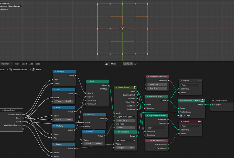This screenshot has height=158, width=234.
Task: Click the node group icon on Maze Solver header
Action: click(135, 87)
